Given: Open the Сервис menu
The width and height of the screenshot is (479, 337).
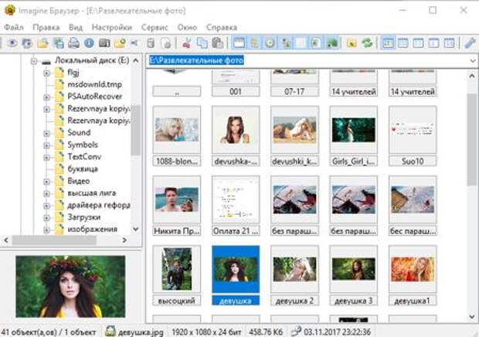Looking at the screenshot, I should coord(155,27).
